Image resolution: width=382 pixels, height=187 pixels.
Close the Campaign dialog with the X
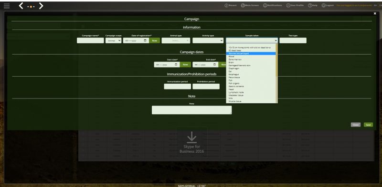tap(375, 14)
